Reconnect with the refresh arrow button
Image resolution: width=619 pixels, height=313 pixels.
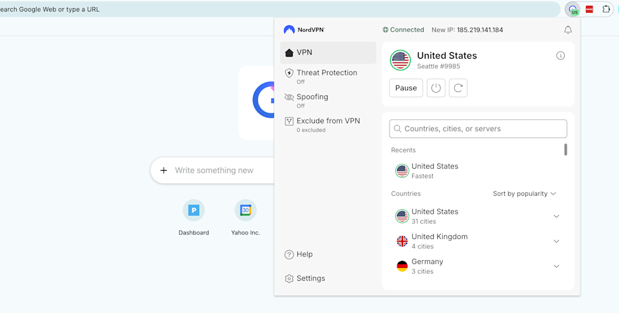(458, 88)
